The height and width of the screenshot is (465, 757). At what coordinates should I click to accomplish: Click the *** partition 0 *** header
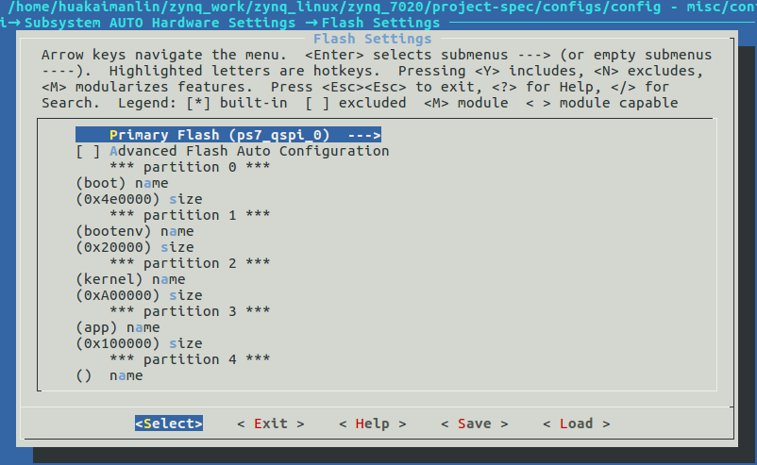[190, 167]
